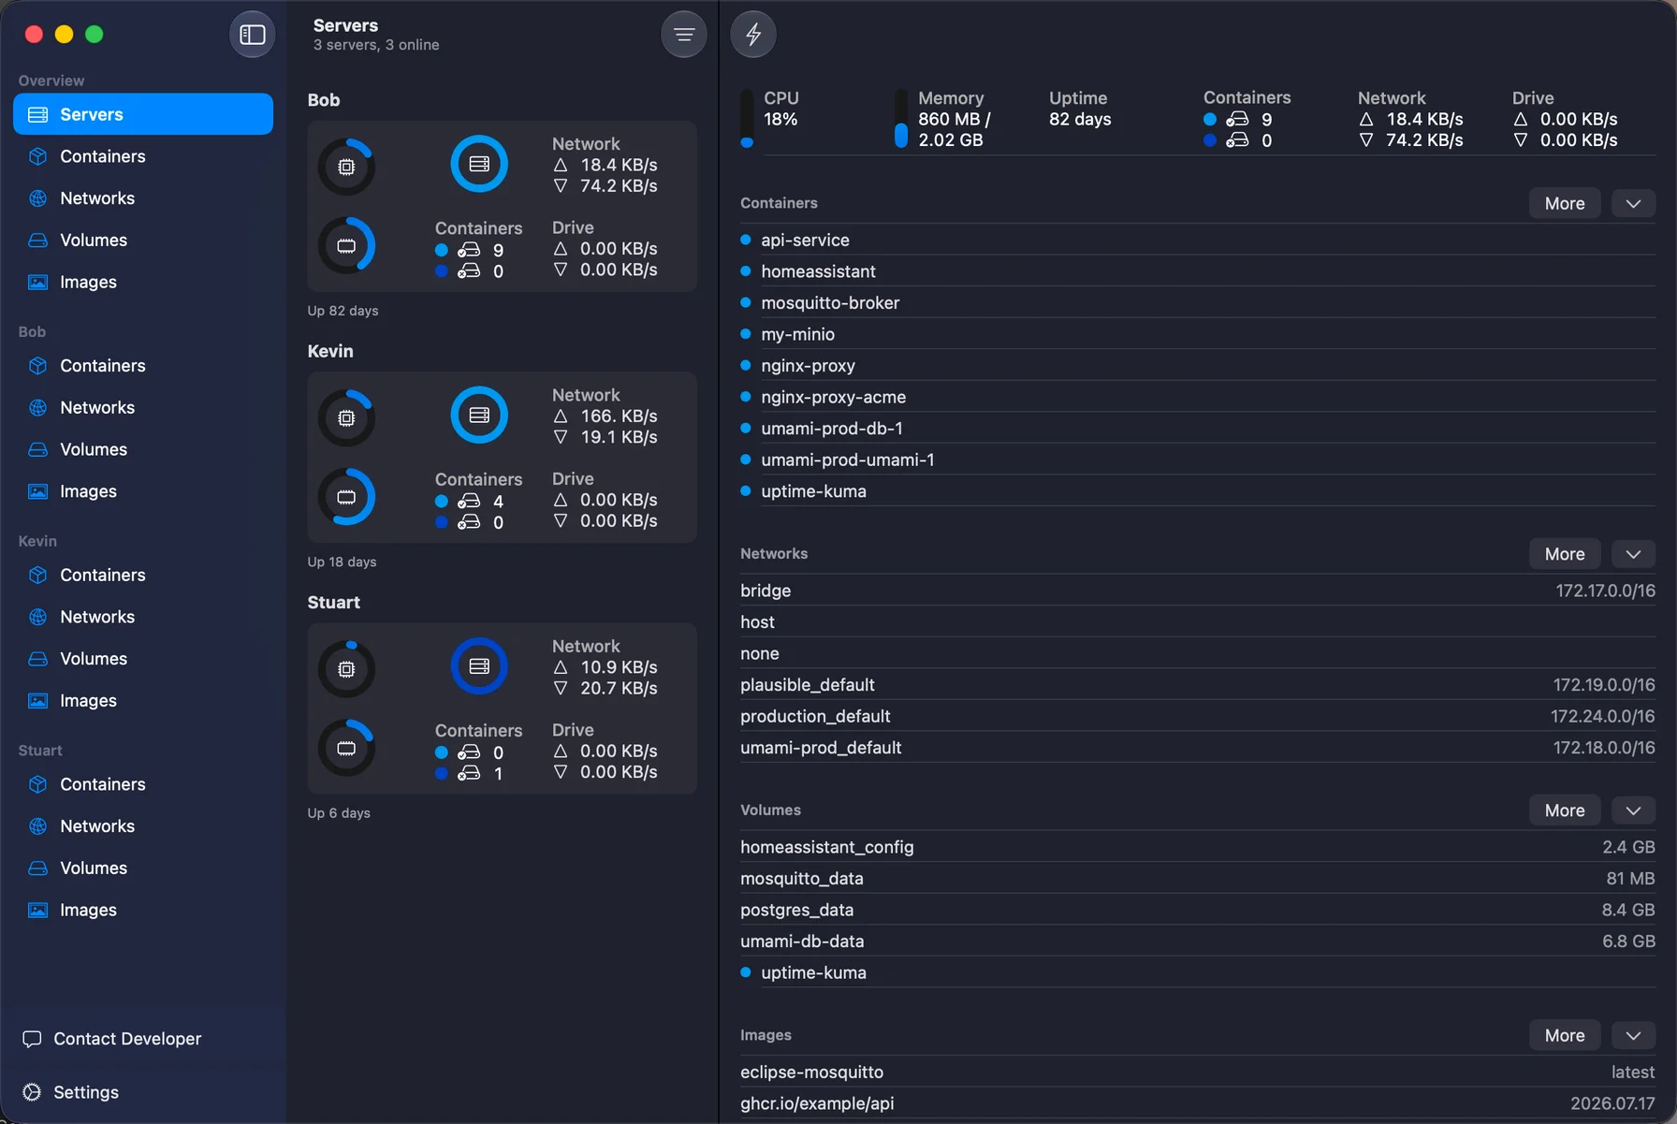
Task: Expand the Volumes section chevron dropdown
Action: click(x=1633, y=810)
